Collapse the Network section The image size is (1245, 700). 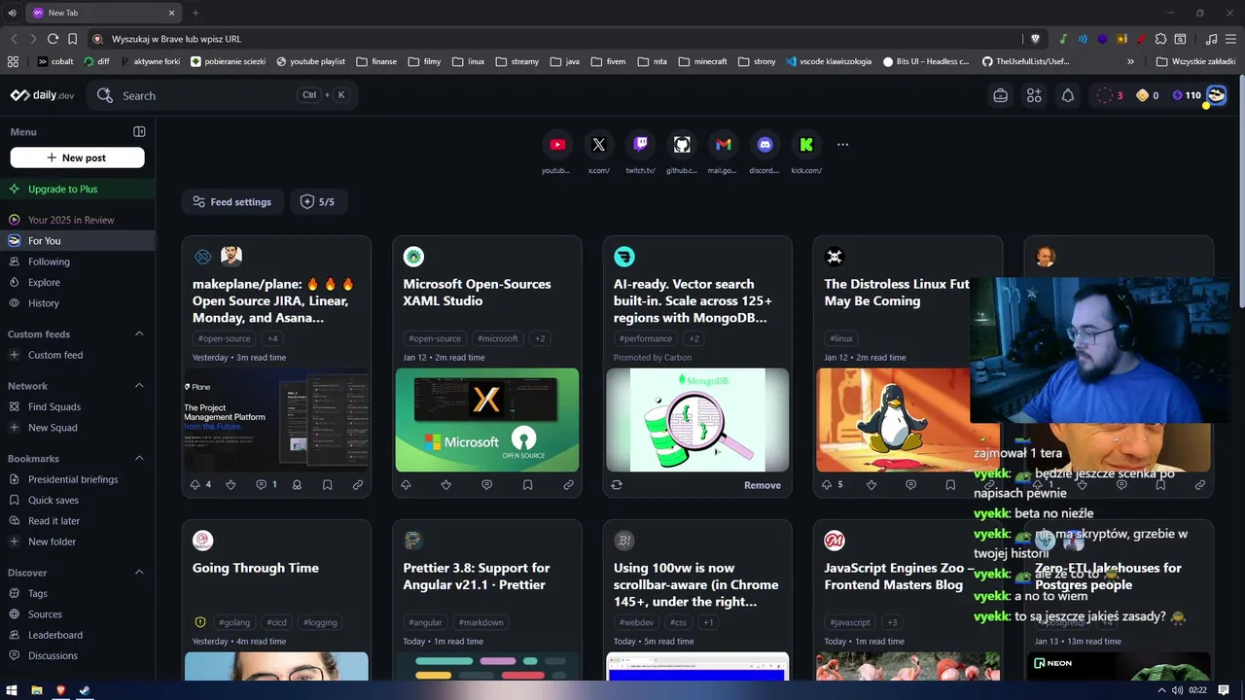point(139,386)
